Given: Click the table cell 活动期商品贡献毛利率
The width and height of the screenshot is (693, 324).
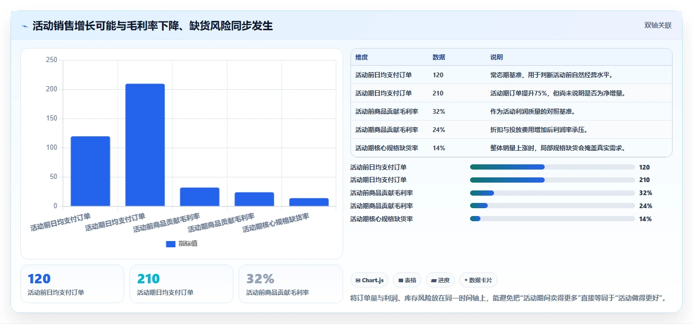Looking at the screenshot, I should [x=386, y=130].
